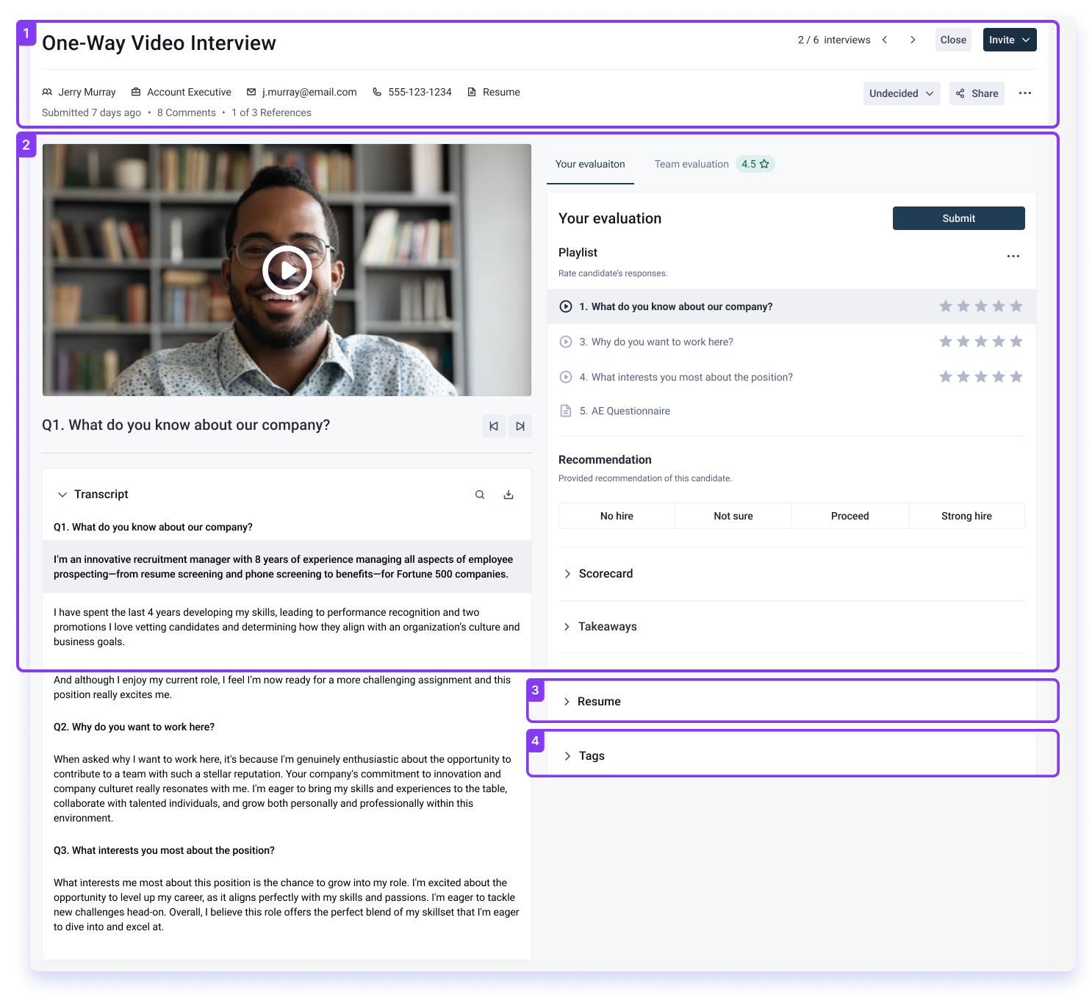1092x1003 pixels.
Task: Go to the next interview arrow
Action: 913,40
